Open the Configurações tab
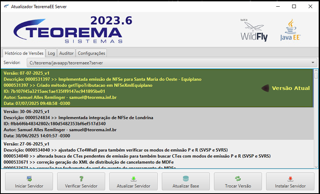 click(x=91, y=53)
